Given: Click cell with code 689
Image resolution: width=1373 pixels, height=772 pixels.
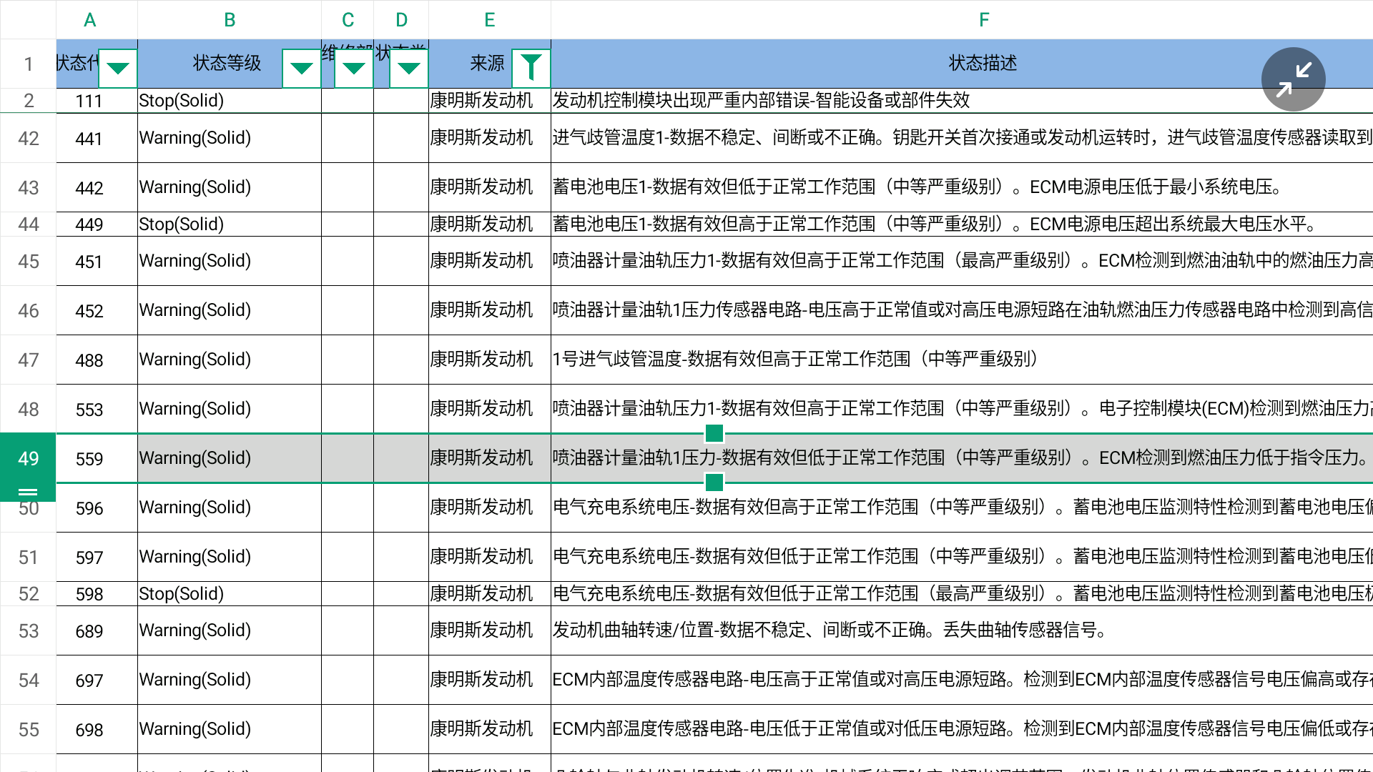Looking at the screenshot, I should [97, 630].
